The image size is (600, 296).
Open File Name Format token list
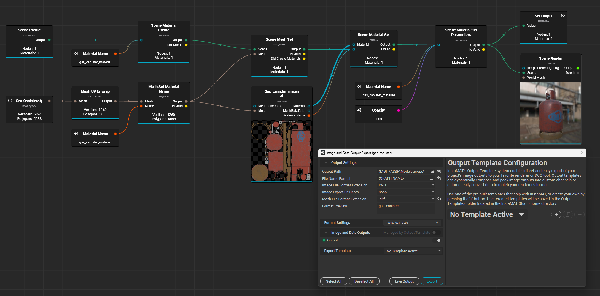(431, 178)
